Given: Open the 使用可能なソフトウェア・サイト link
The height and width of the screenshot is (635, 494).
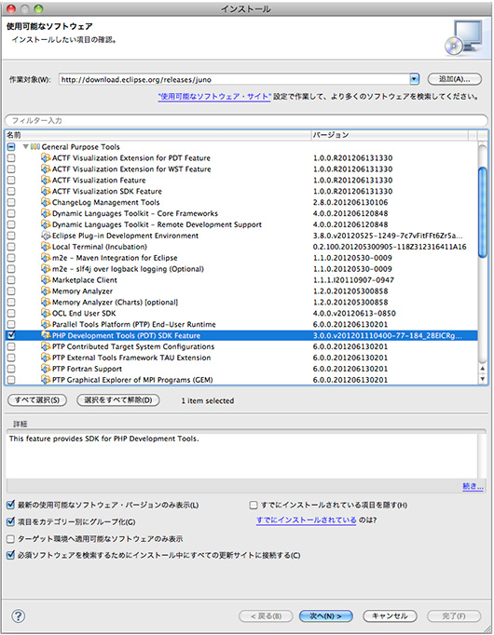Looking at the screenshot, I should pyautogui.click(x=214, y=97).
